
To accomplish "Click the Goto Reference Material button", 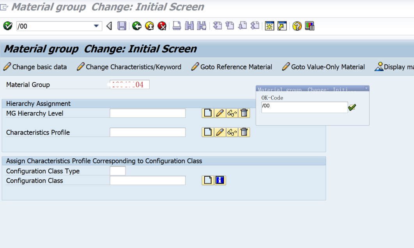I will pyautogui.click(x=232, y=67).
